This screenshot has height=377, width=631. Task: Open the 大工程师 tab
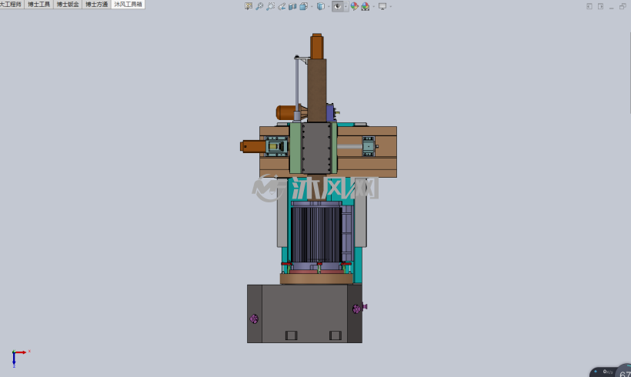12,4
